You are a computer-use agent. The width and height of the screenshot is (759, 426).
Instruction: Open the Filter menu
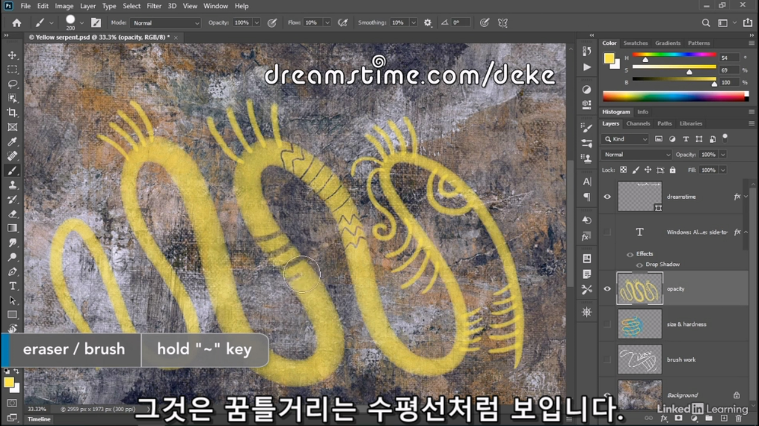click(154, 6)
